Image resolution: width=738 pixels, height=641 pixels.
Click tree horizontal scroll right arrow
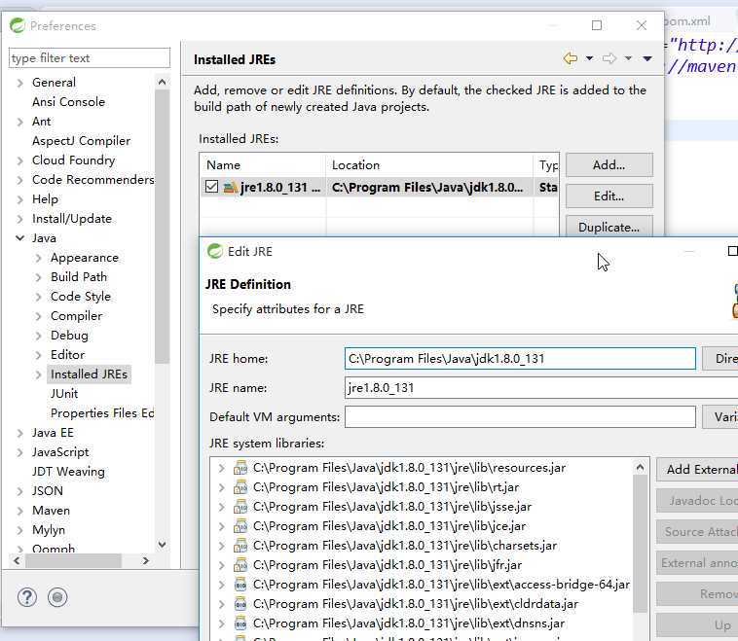click(145, 560)
